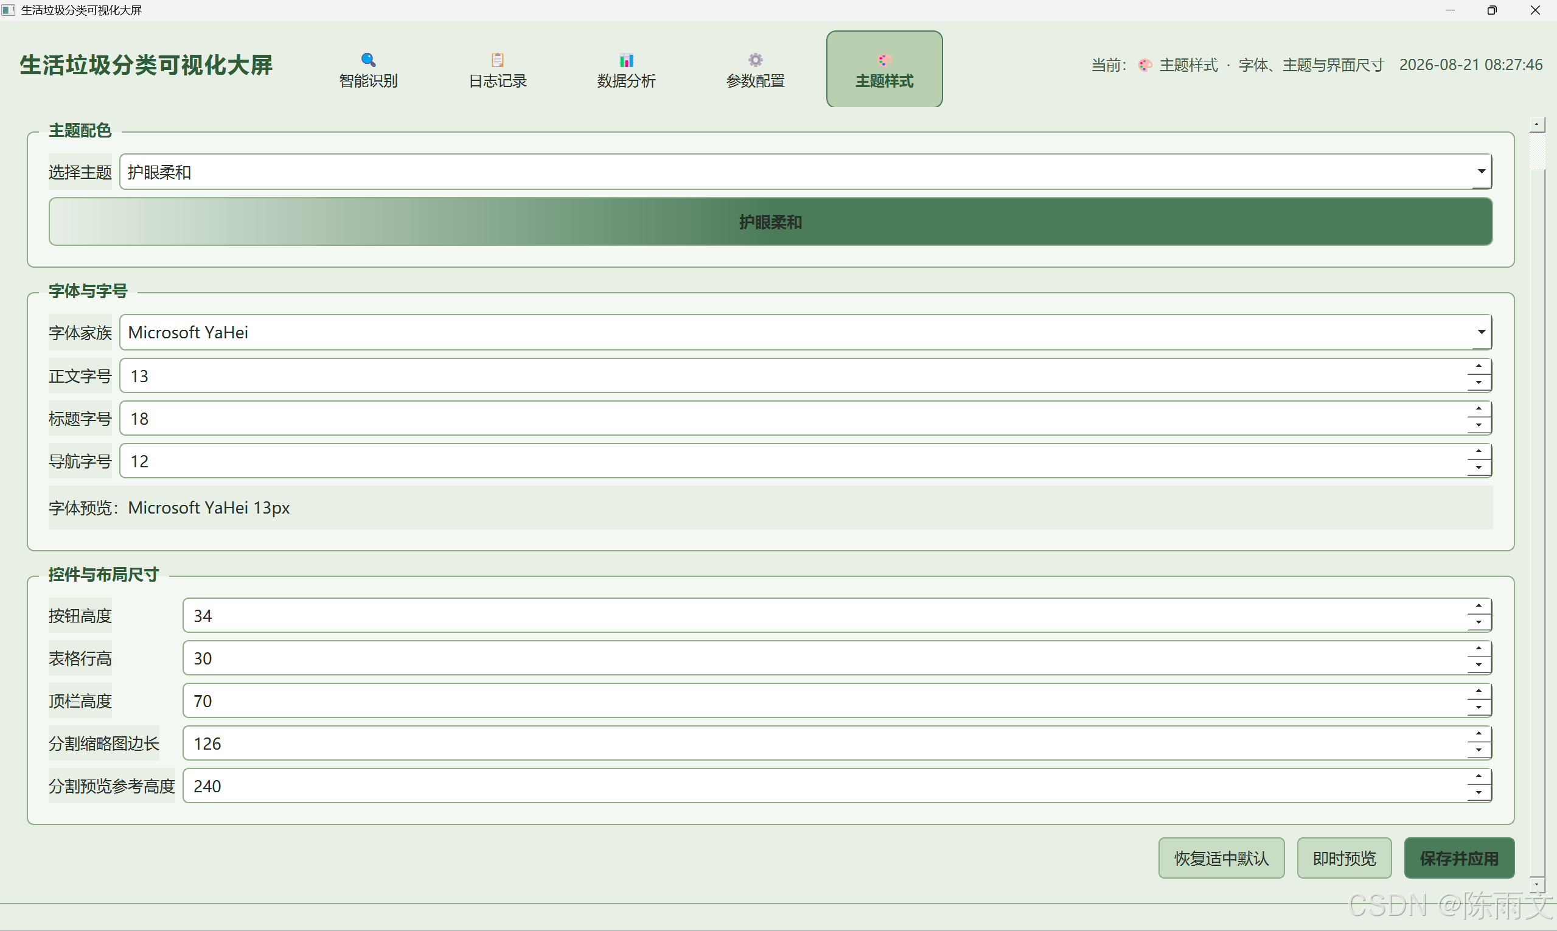Increase the 顶栏高度 value
Image resolution: width=1557 pixels, height=931 pixels.
coord(1479,692)
